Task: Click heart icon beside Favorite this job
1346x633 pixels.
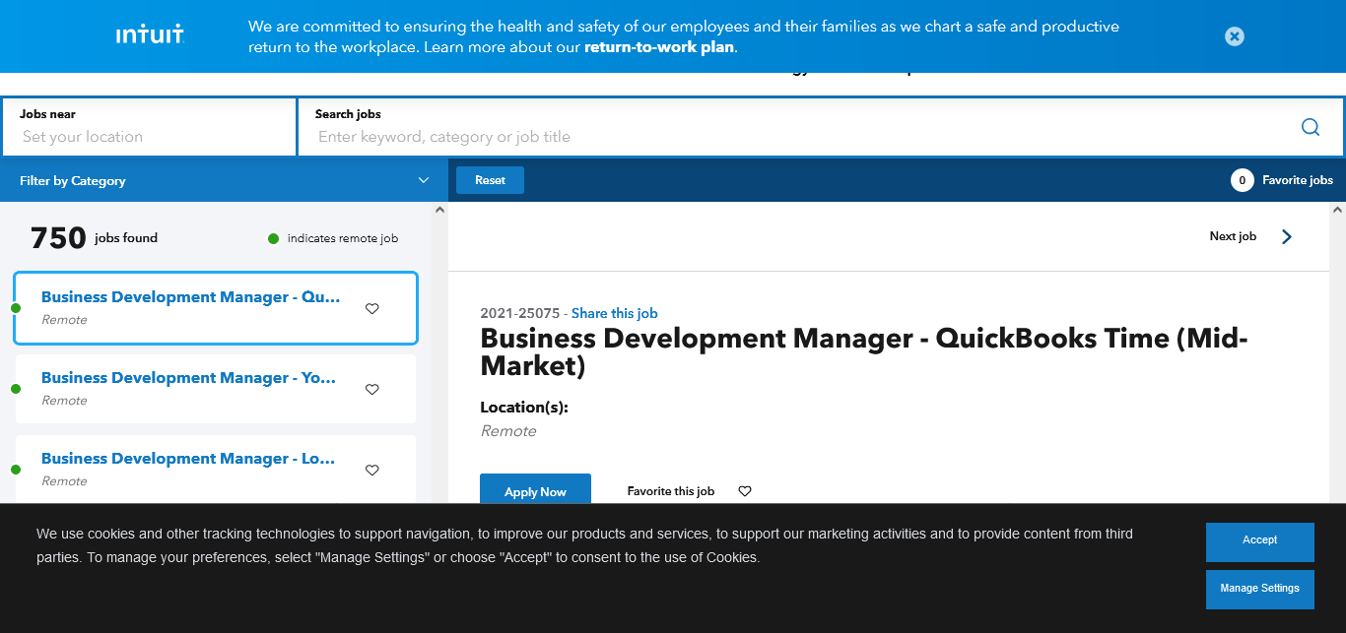Action: (x=745, y=491)
